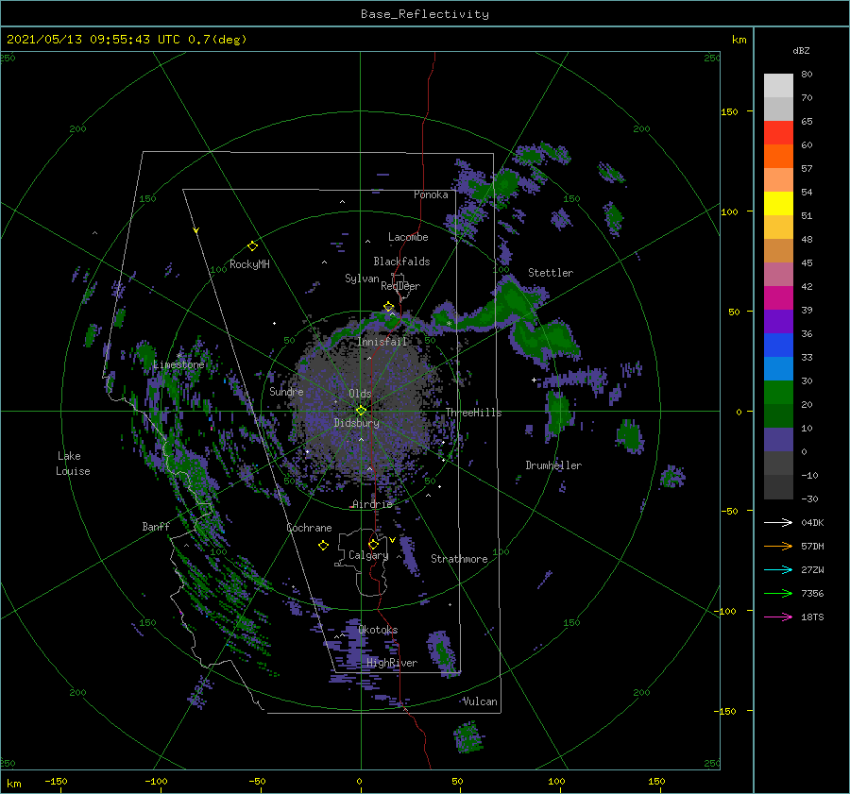Click the Cochrane label
850x794 pixels.
point(309,528)
